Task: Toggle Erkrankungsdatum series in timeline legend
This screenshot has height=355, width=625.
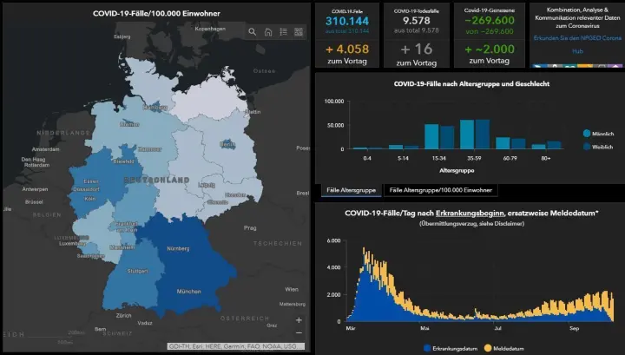Action: click(427, 347)
